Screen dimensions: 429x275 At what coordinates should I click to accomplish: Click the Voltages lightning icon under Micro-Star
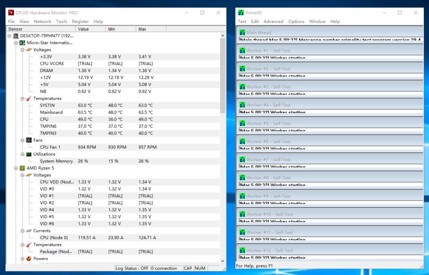29,50
